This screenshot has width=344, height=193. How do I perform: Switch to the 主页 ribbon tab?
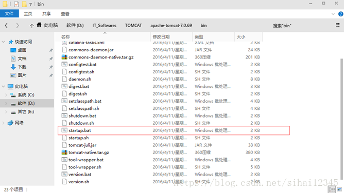point(28,14)
